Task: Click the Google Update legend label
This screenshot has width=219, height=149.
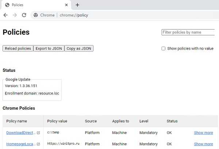Action: tap(18, 79)
